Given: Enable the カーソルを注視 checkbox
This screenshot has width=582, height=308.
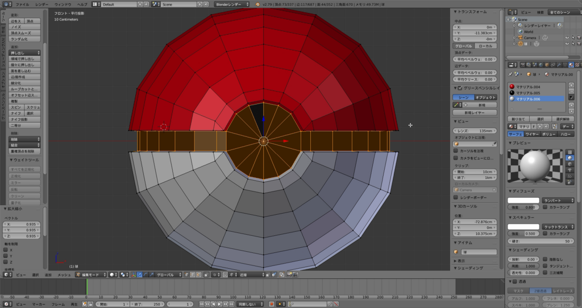Looking at the screenshot, I should (456, 151).
